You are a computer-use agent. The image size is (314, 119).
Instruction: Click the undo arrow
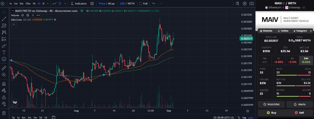(154, 4)
